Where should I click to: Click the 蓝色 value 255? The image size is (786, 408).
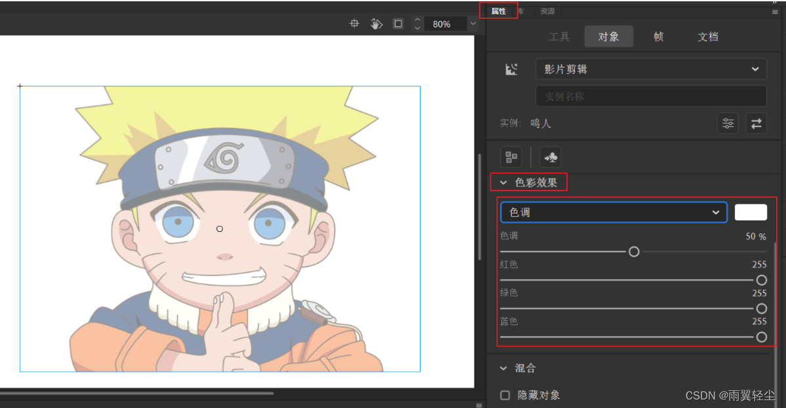[x=760, y=322]
